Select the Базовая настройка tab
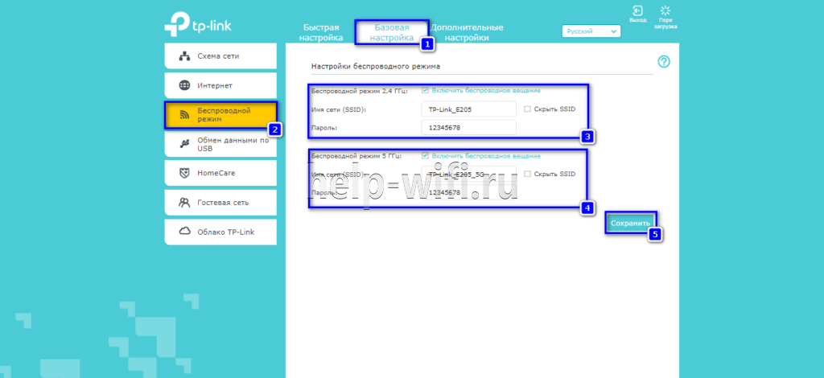The height and width of the screenshot is (378, 824). click(393, 32)
